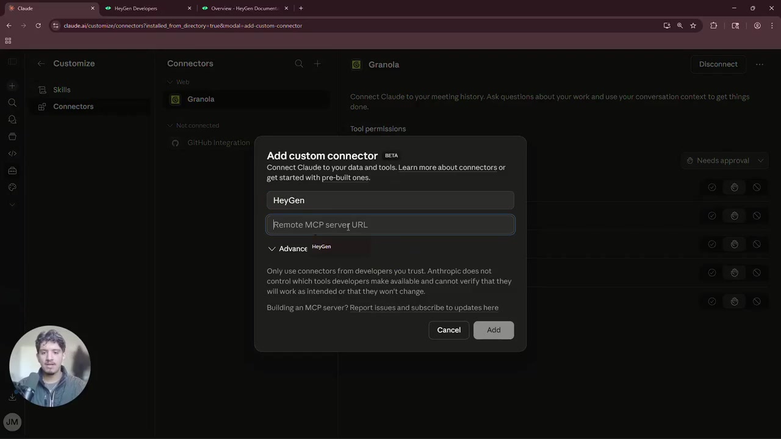
Task: Open the zoom magnifier in address bar
Action: coord(680,26)
